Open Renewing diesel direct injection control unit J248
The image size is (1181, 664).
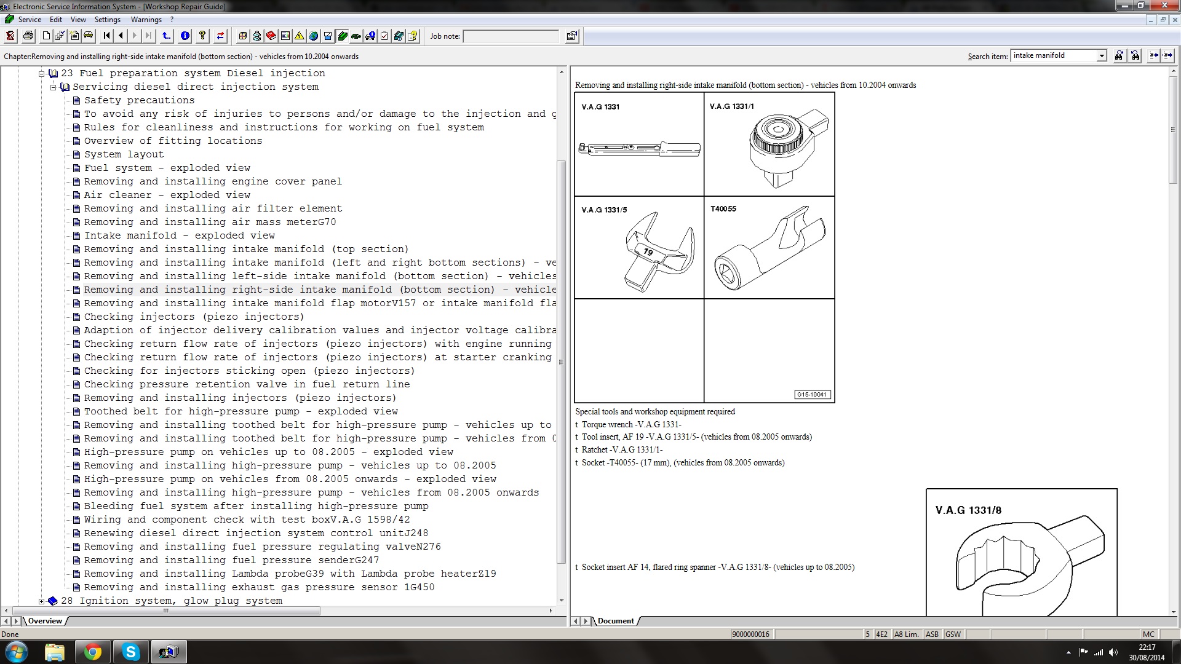click(x=256, y=533)
